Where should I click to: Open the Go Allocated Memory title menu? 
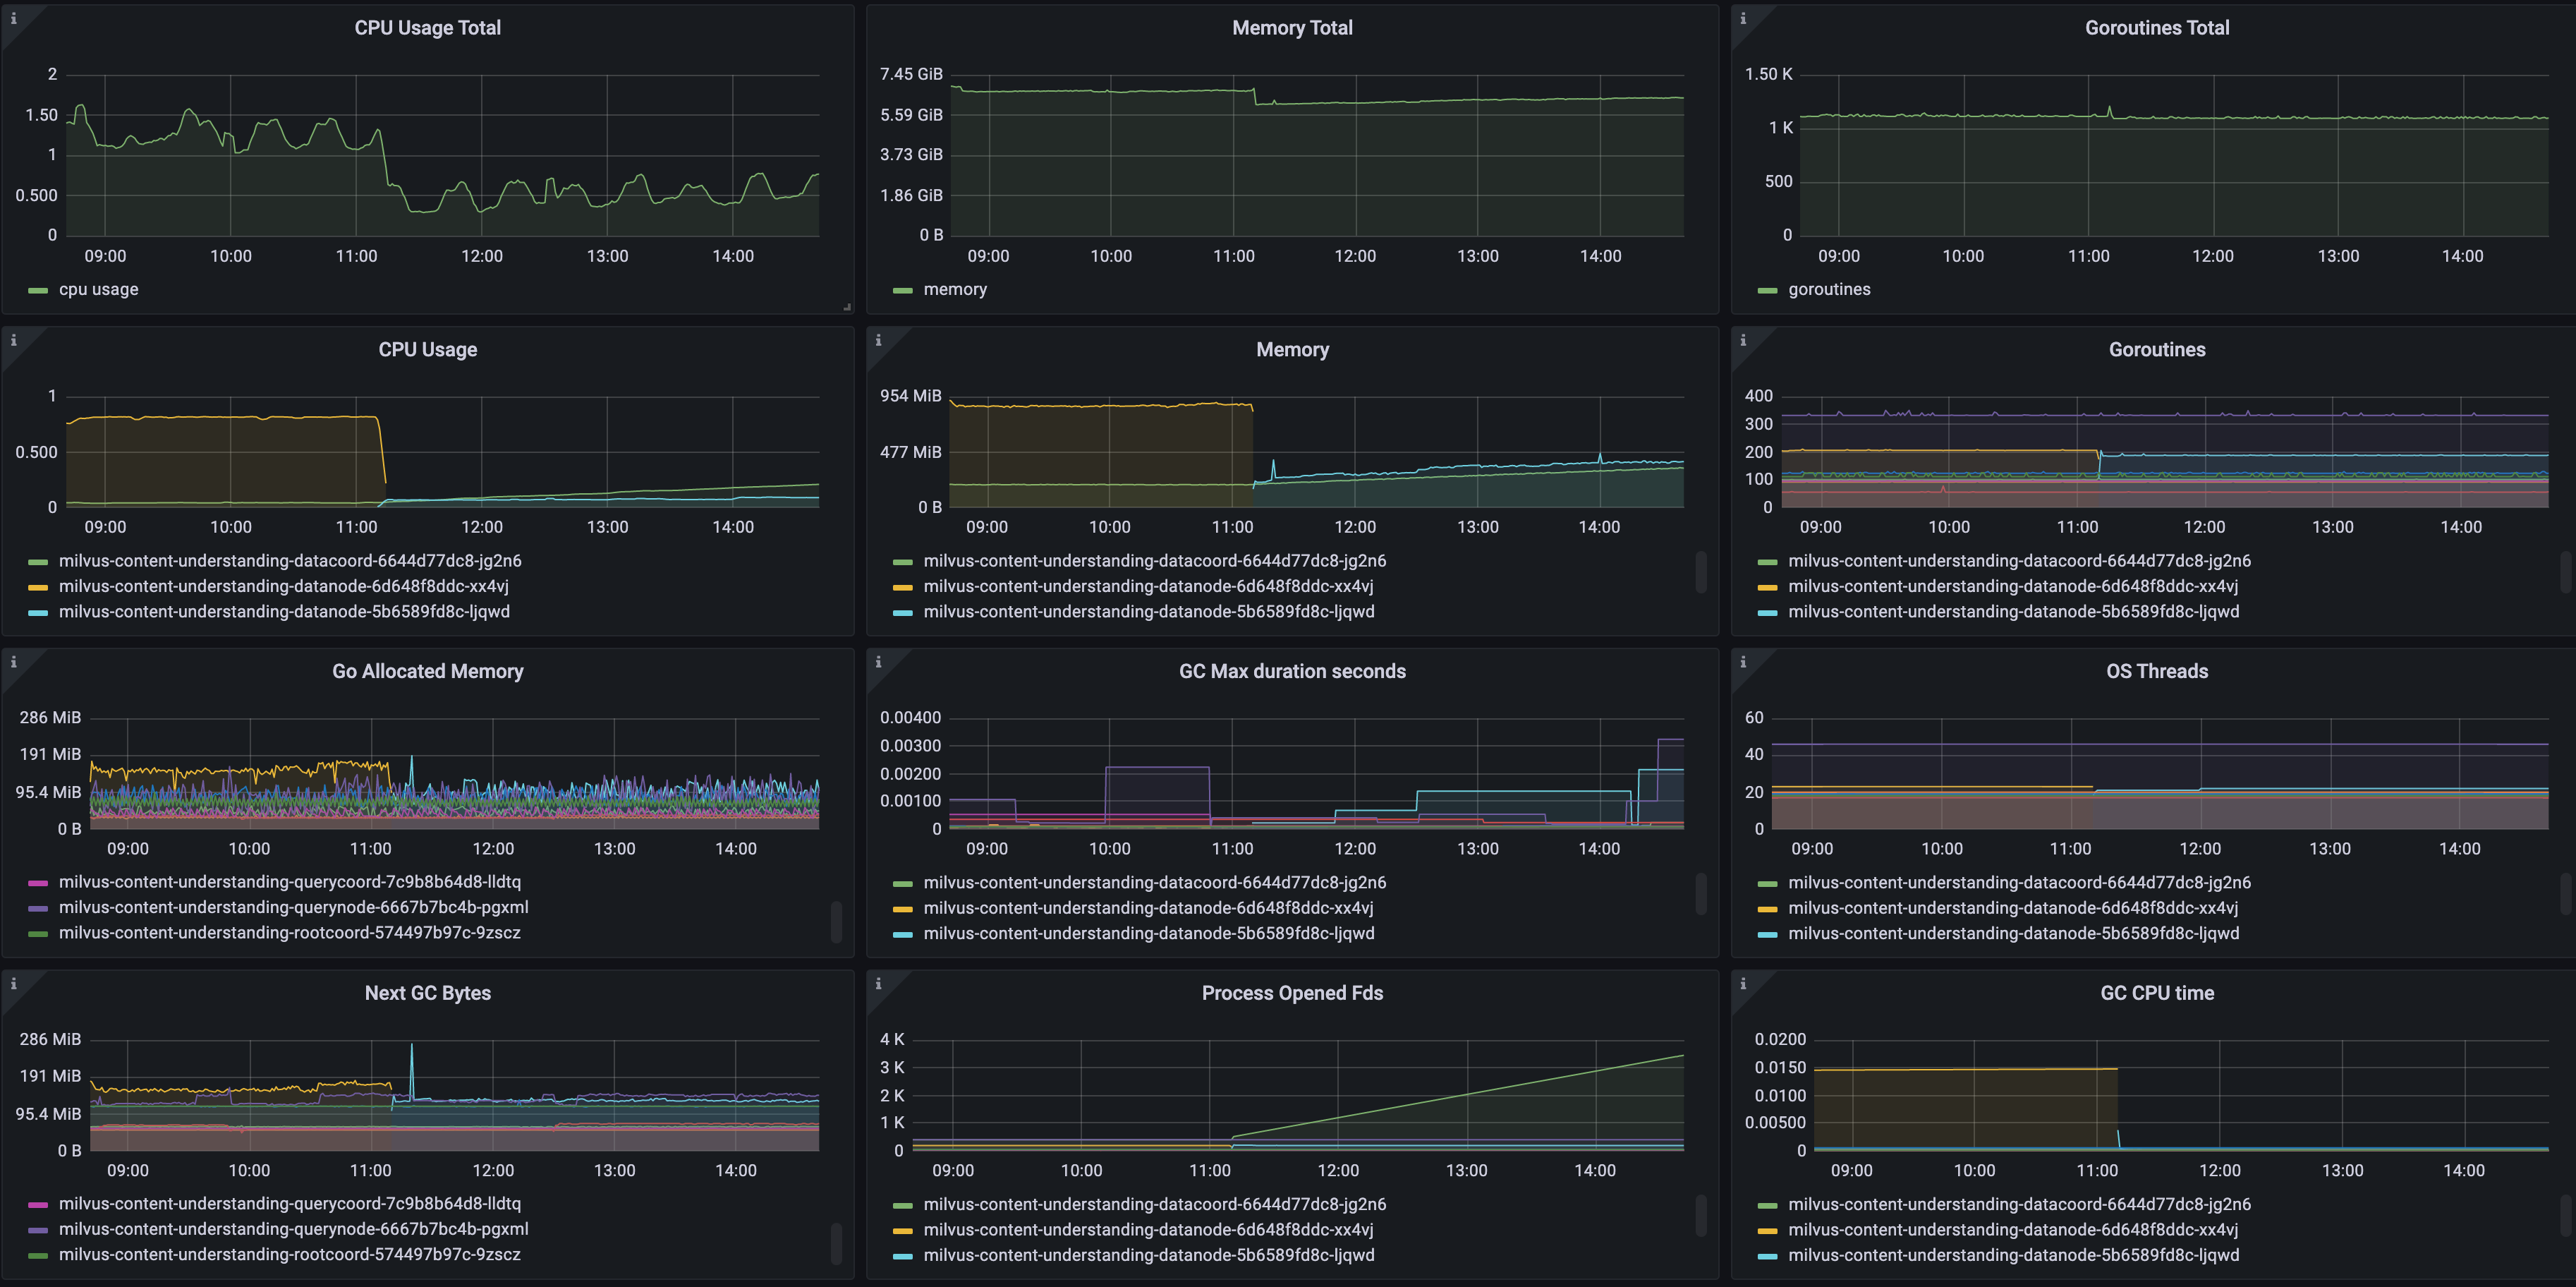tap(427, 672)
